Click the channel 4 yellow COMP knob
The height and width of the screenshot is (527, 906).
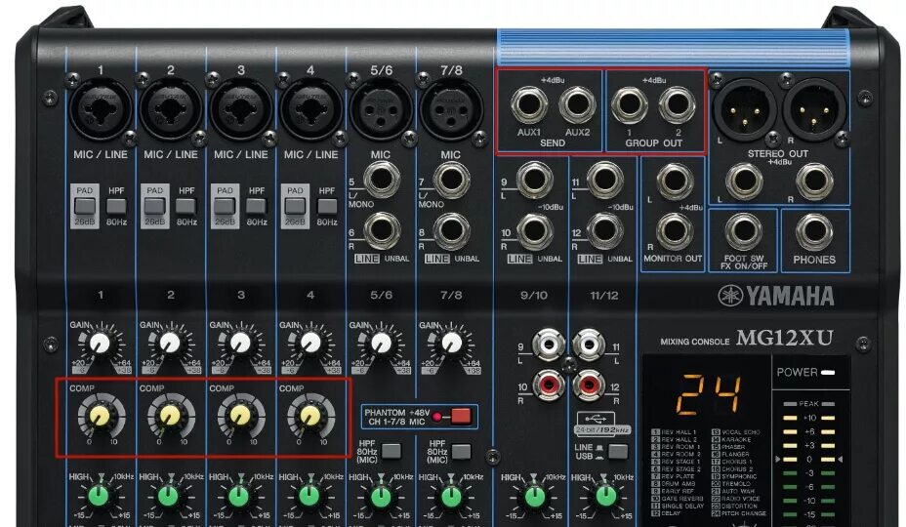310,416
